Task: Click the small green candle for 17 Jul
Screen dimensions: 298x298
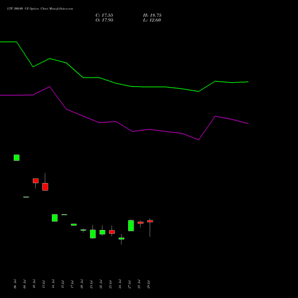Action: [74, 225]
